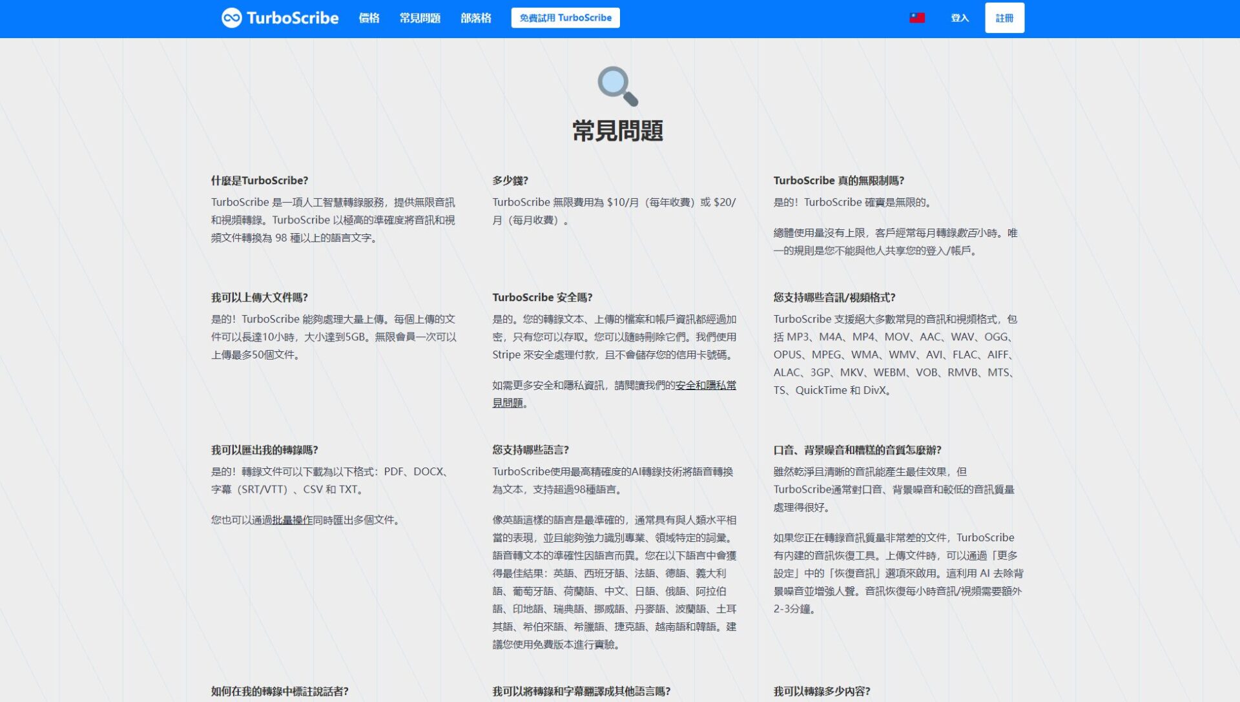The height and width of the screenshot is (702, 1240).
Task: Click the 什麼是TurboScribe question heading
Action: tap(260, 181)
